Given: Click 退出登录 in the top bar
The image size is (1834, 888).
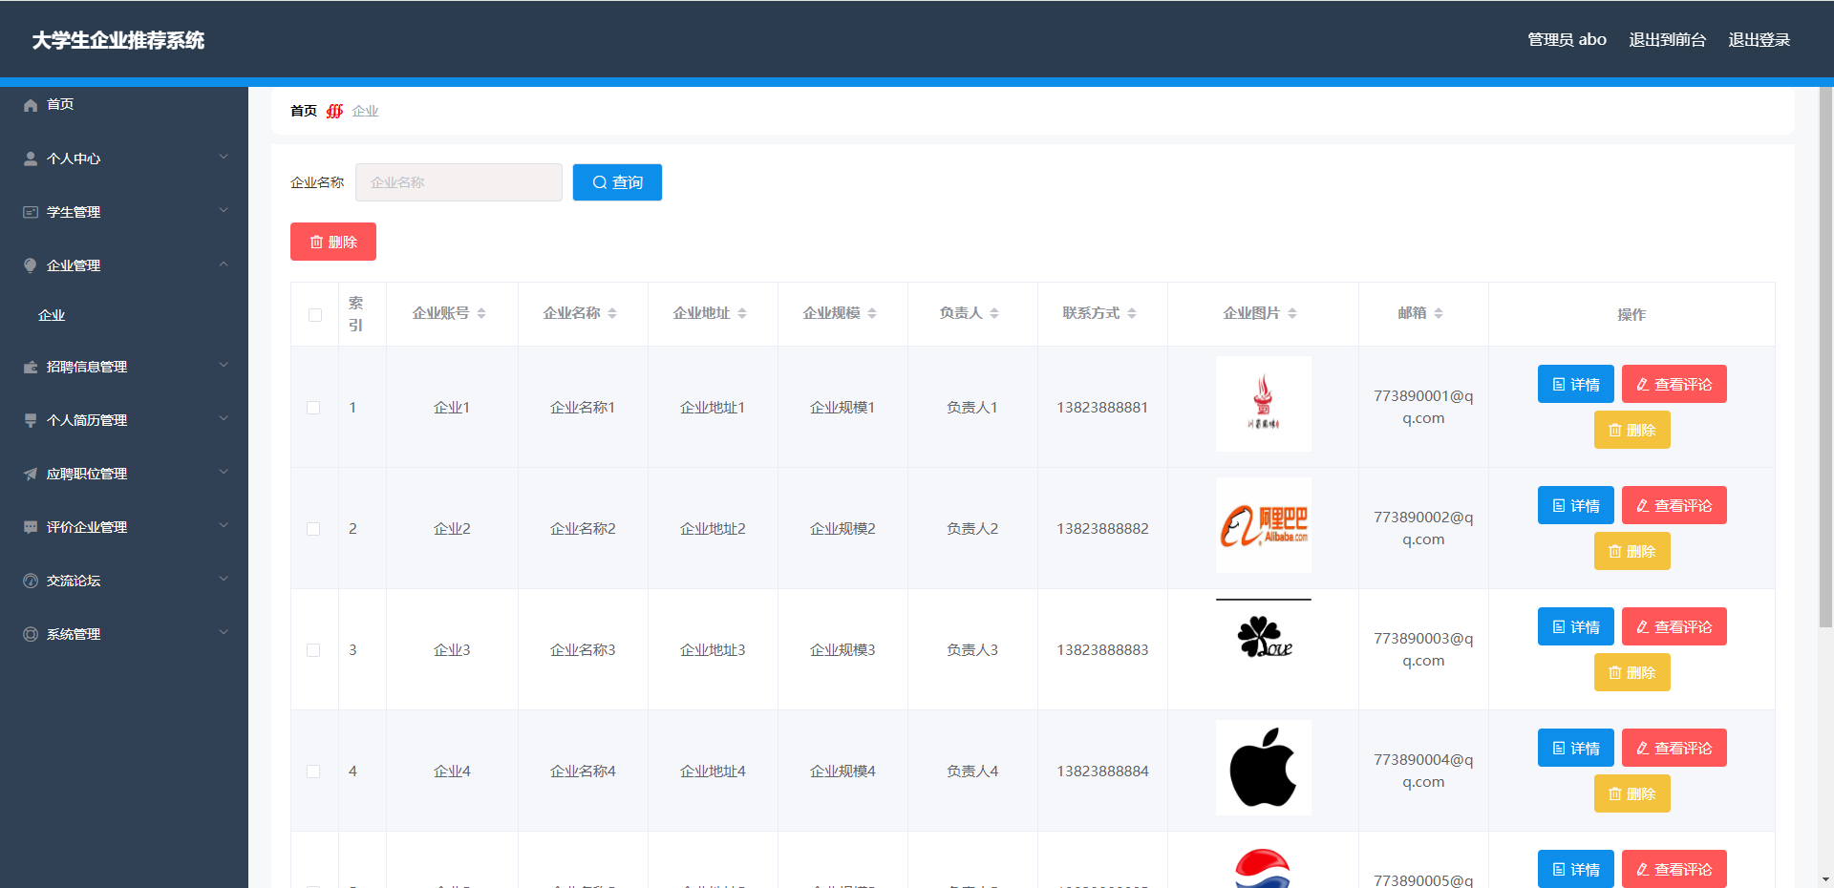Looking at the screenshot, I should pyautogui.click(x=1759, y=40).
